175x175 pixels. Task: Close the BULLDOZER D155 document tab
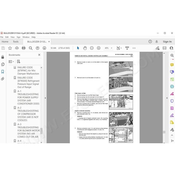49,42
